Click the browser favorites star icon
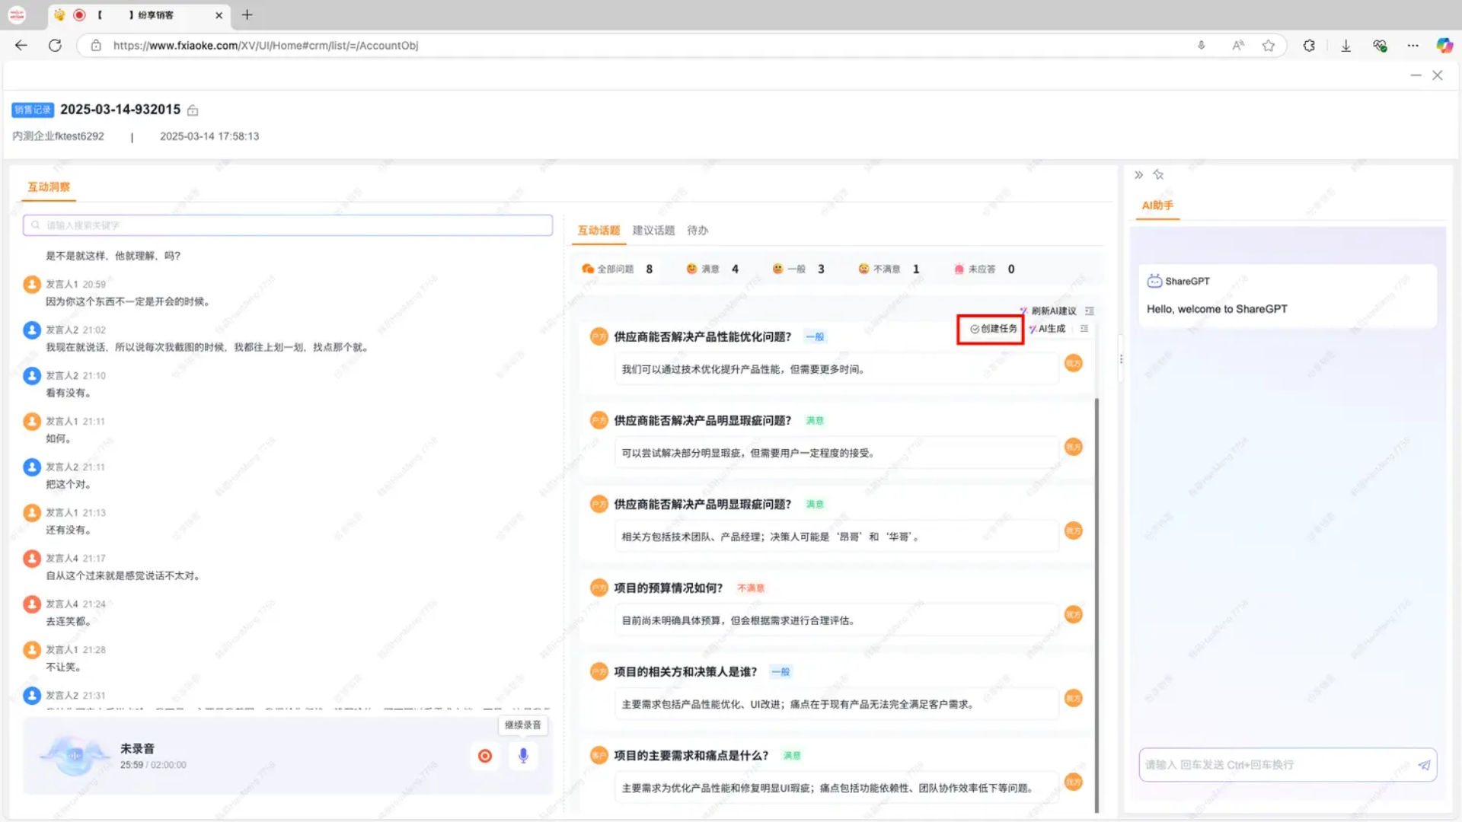The width and height of the screenshot is (1462, 822). pos(1269,46)
